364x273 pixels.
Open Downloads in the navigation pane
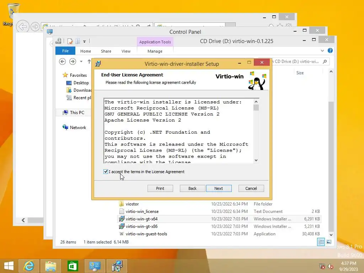pos(79,90)
